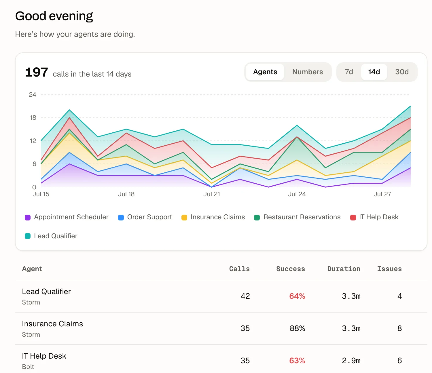Viewport: 432px width, 373px height.
Task: Click the 64% success rate for Lead Qualifier
Action: pos(297,296)
